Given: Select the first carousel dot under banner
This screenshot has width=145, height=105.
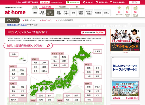Looking at the screenshot, I should pos(123,52).
